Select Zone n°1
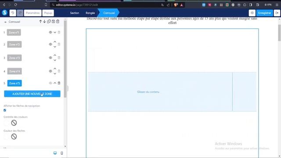The image size is (281, 158). [14, 32]
